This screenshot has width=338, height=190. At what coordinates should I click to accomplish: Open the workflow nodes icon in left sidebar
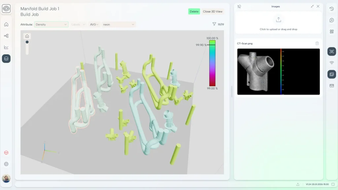tap(6, 36)
